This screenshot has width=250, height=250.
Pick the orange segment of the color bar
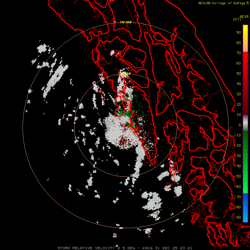[x=245, y=46]
